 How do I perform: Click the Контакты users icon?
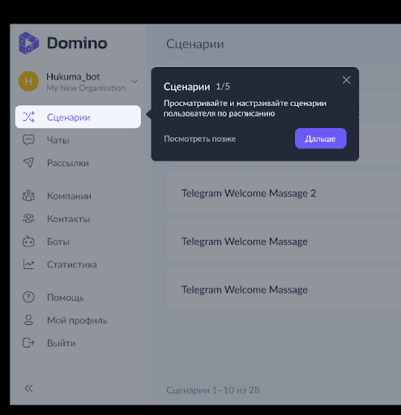28,219
